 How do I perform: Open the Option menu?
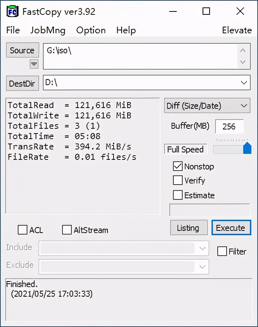pyautogui.click(x=91, y=30)
